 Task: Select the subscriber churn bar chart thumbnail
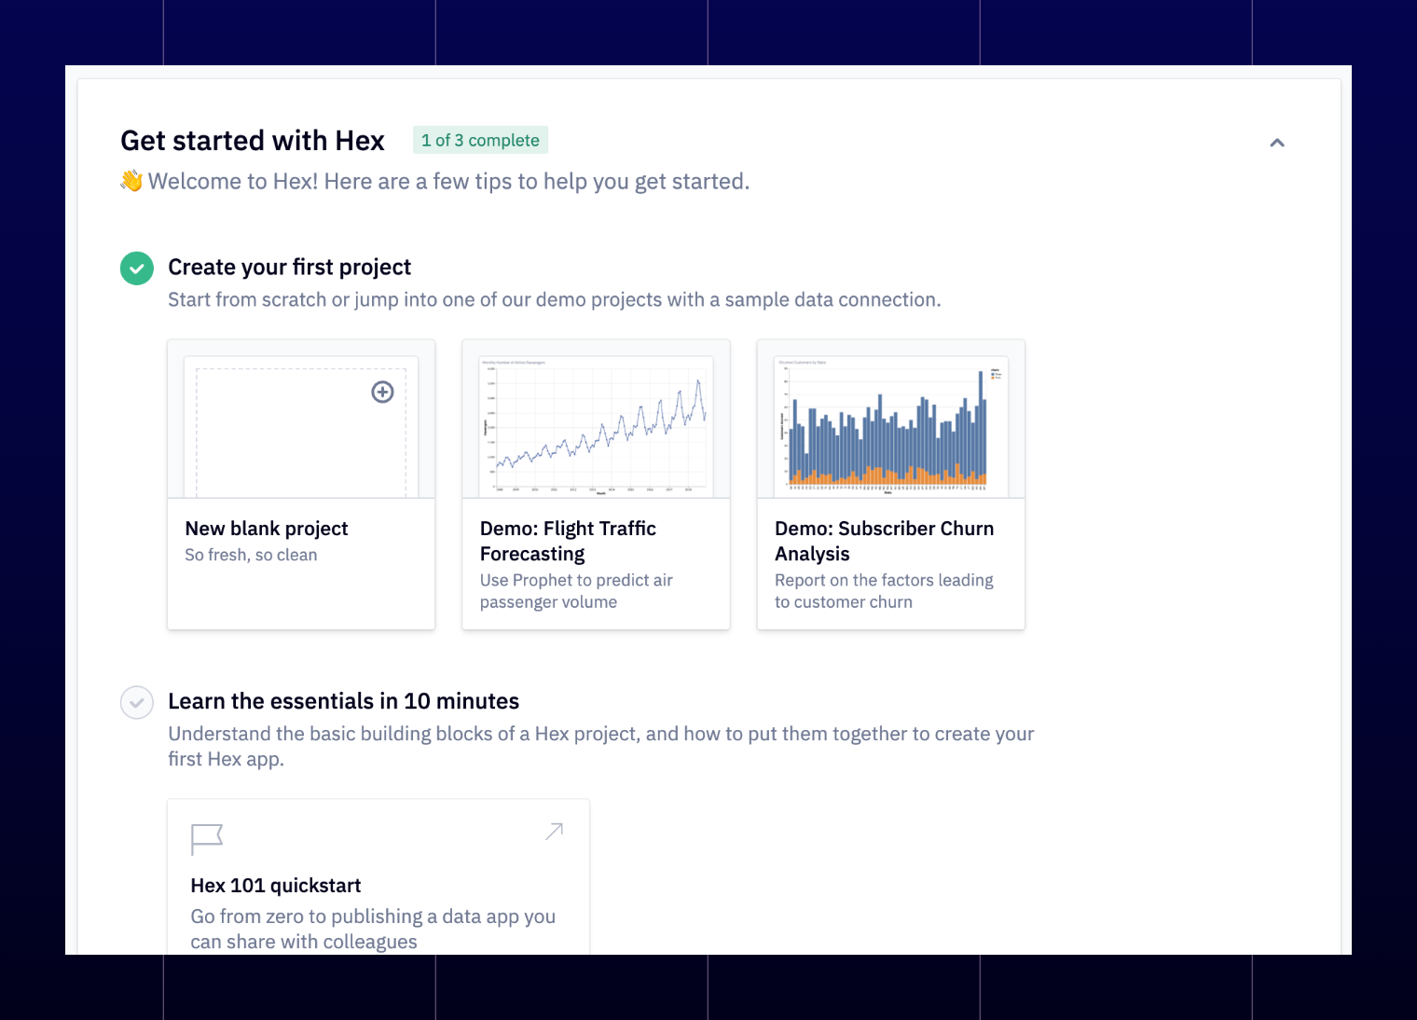(x=890, y=426)
